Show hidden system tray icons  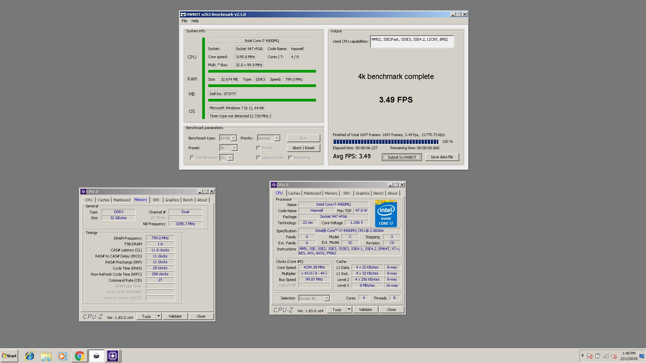pyautogui.click(x=582, y=356)
